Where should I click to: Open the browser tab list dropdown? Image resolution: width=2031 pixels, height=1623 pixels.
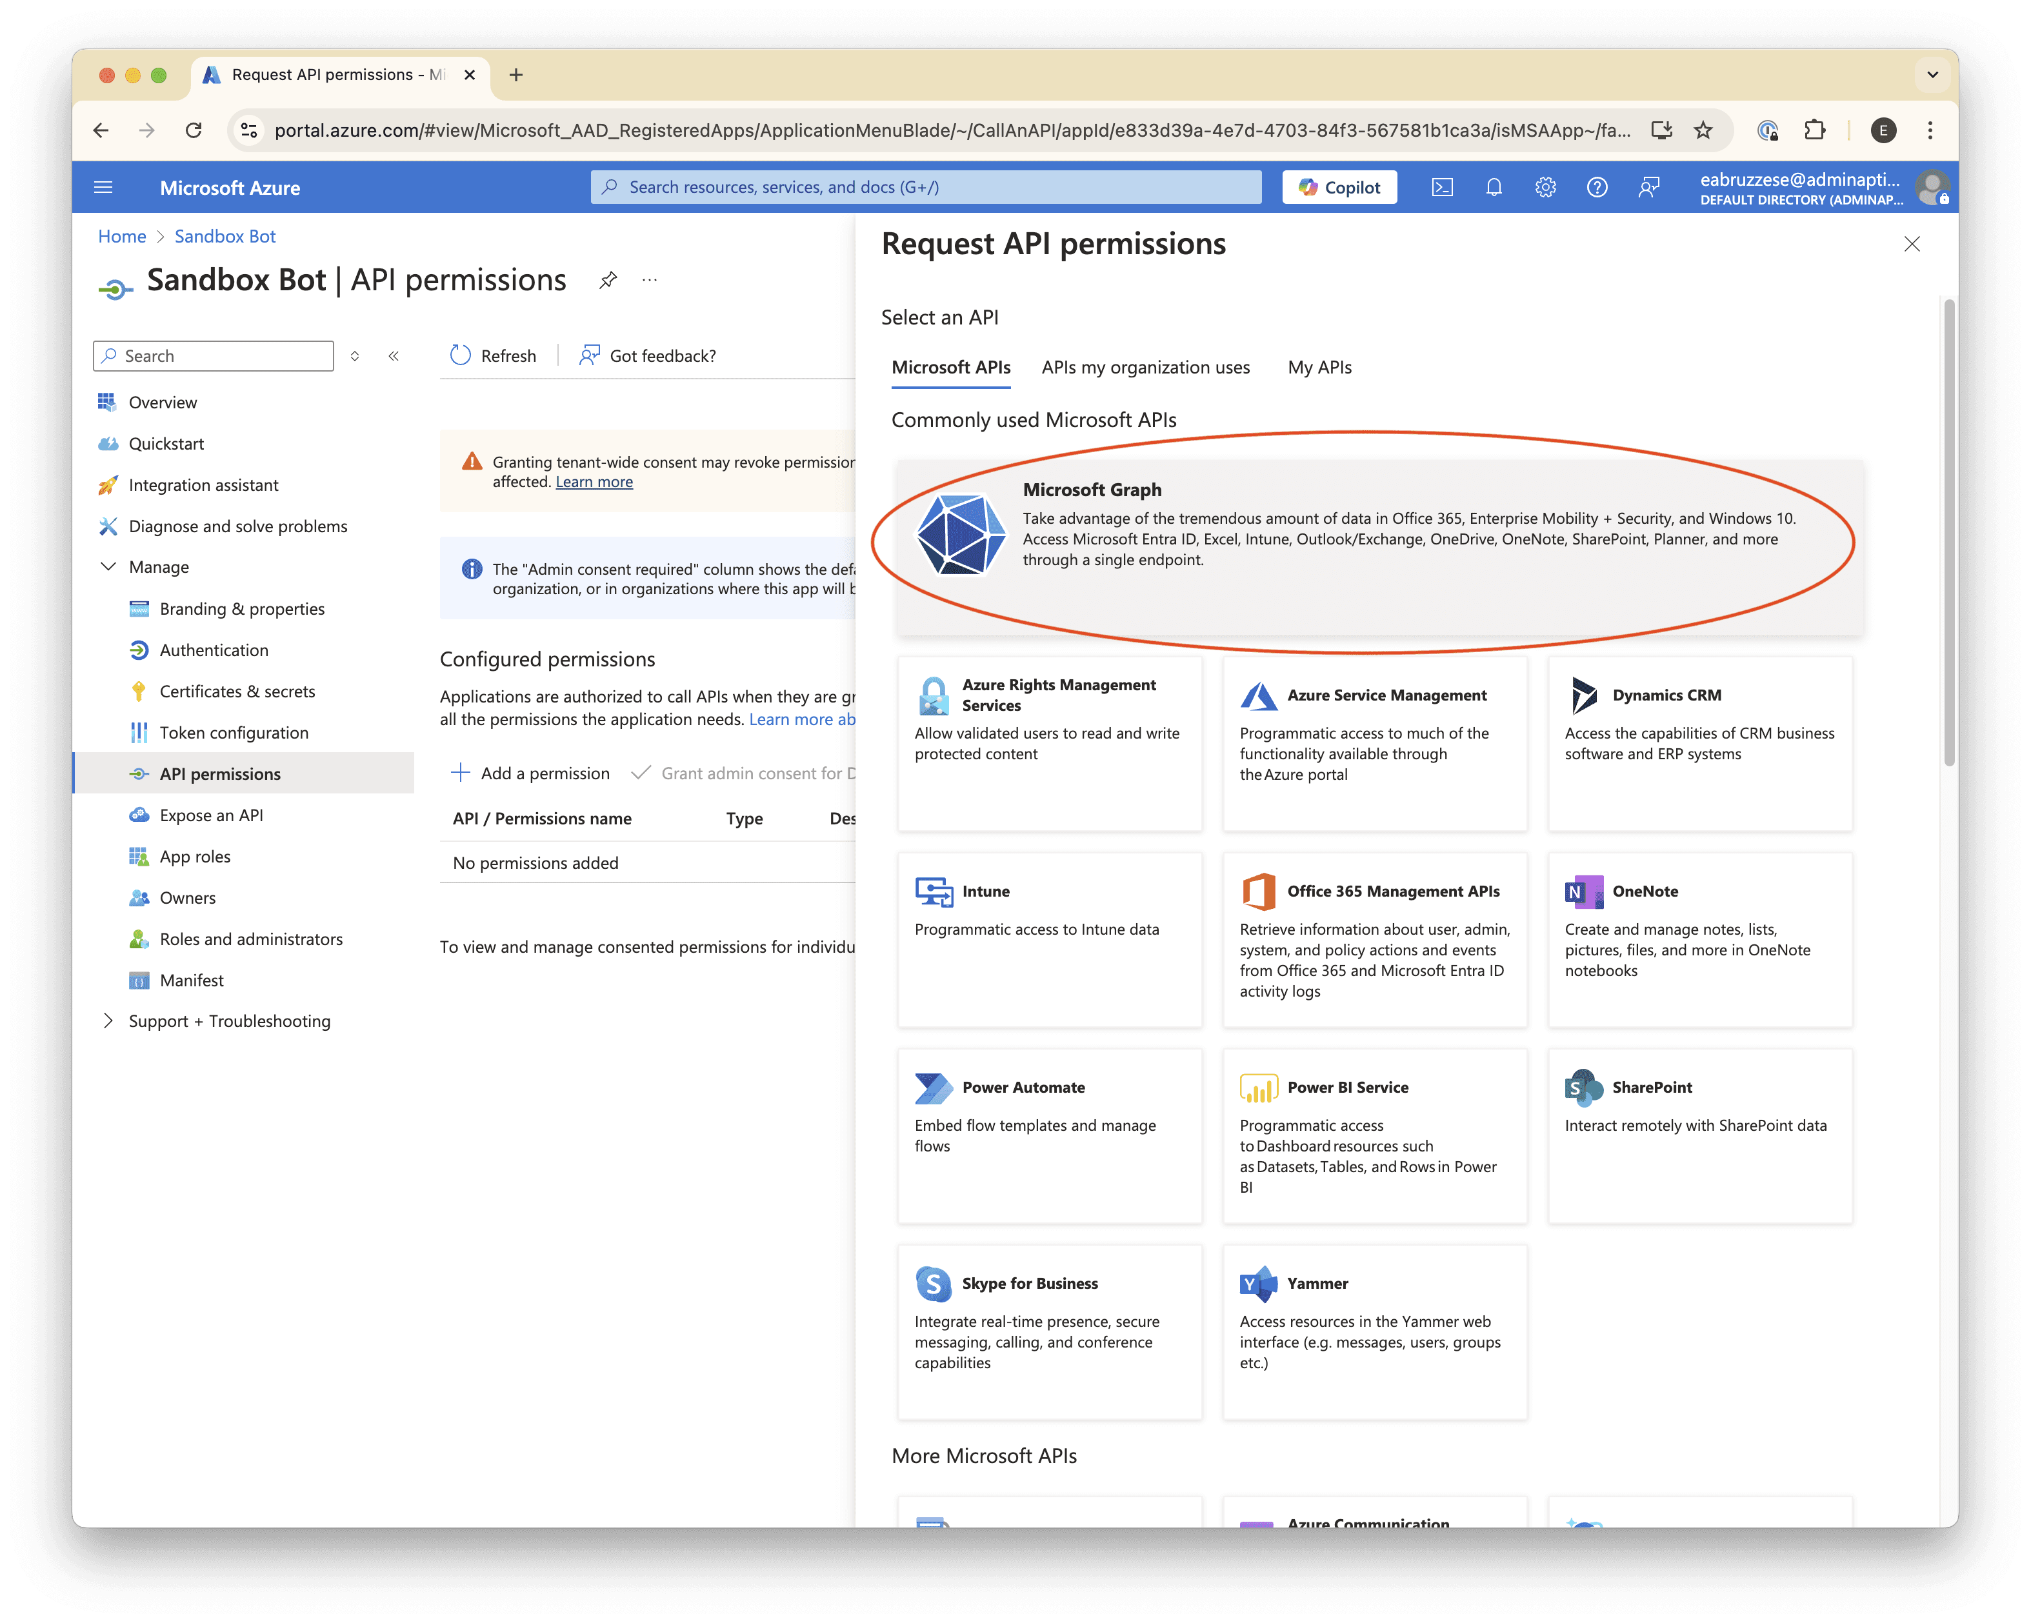(1932, 74)
